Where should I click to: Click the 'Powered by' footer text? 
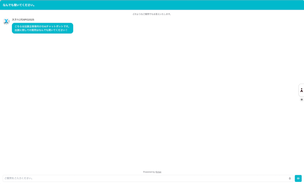coord(149,172)
